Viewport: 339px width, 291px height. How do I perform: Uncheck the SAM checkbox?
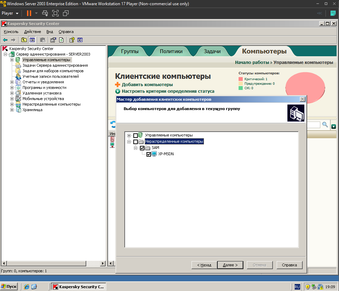click(142, 148)
